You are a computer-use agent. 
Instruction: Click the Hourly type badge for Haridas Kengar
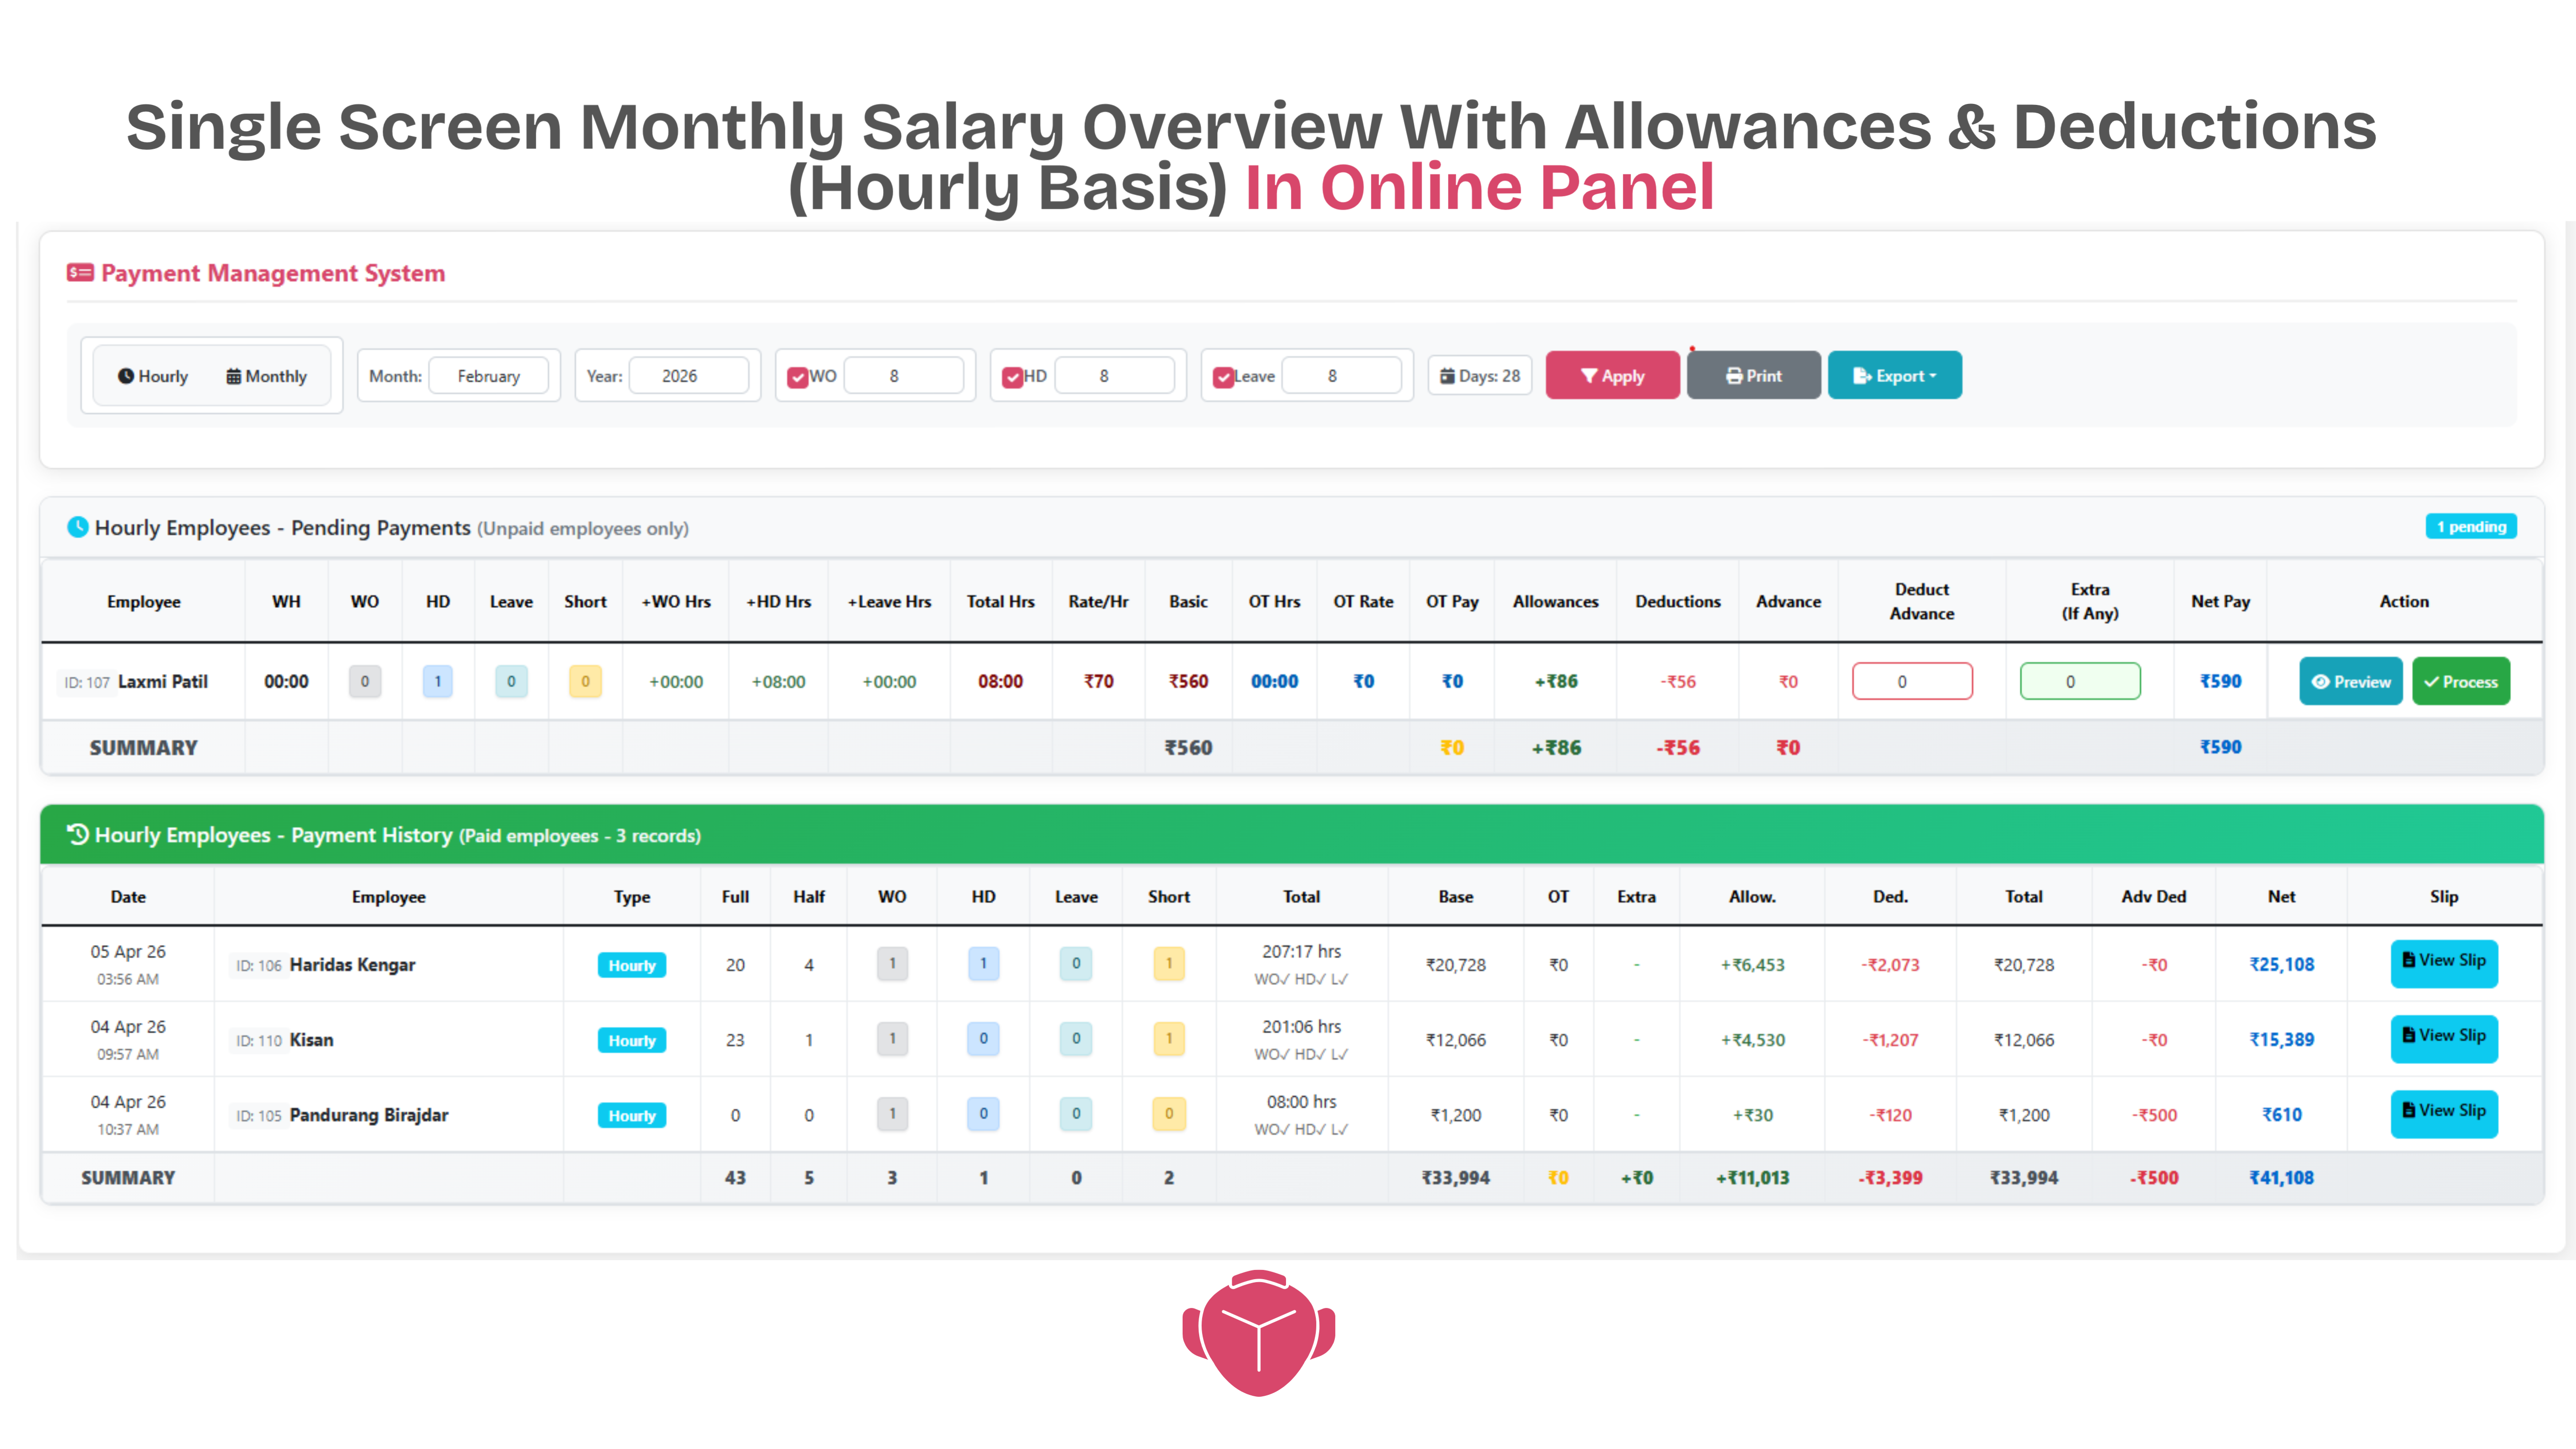point(632,965)
